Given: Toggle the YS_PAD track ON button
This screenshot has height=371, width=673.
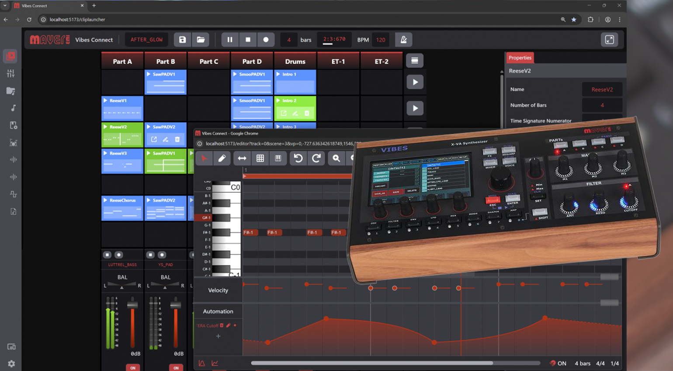Looking at the screenshot, I should [x=176, y=368].
